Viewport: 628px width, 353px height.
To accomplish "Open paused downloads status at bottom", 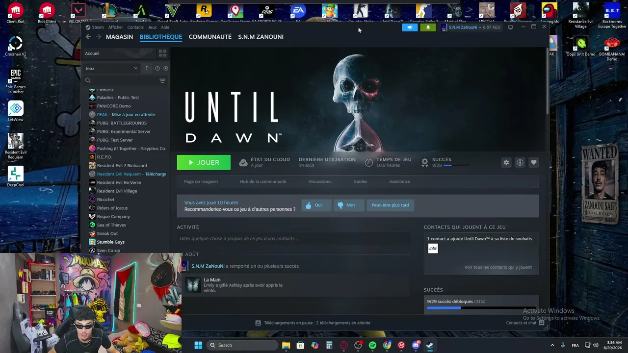I will pyautogui.click(x=313, y=323).
